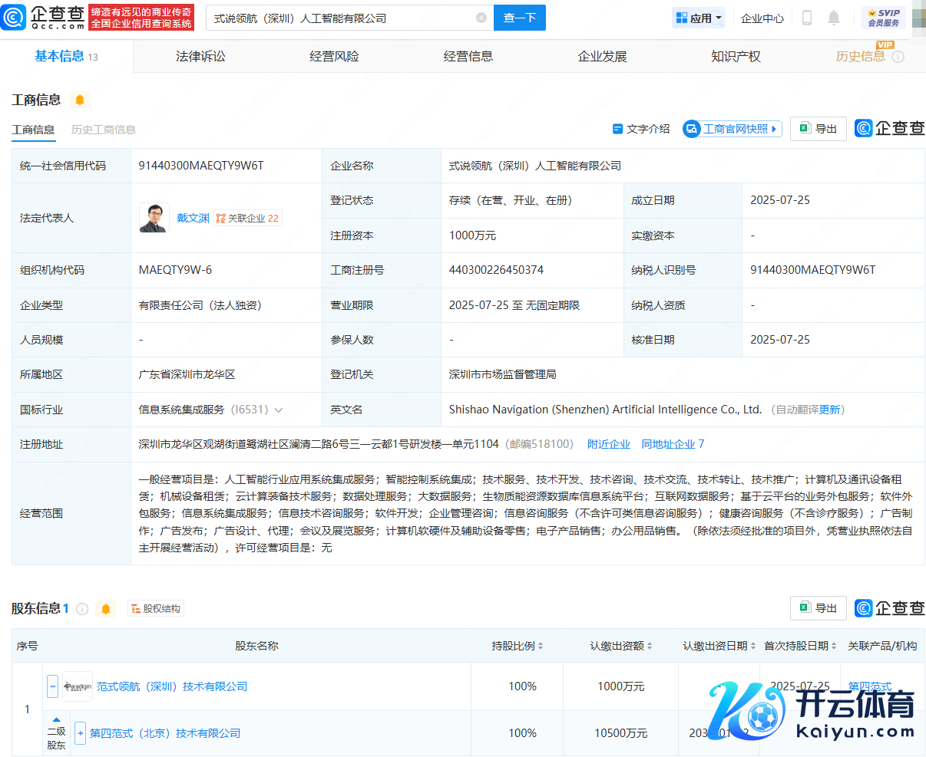Click the legal representative's photo thumbnail
The width and height of the screenshot is (926, 757).
[x=154, y=218]
